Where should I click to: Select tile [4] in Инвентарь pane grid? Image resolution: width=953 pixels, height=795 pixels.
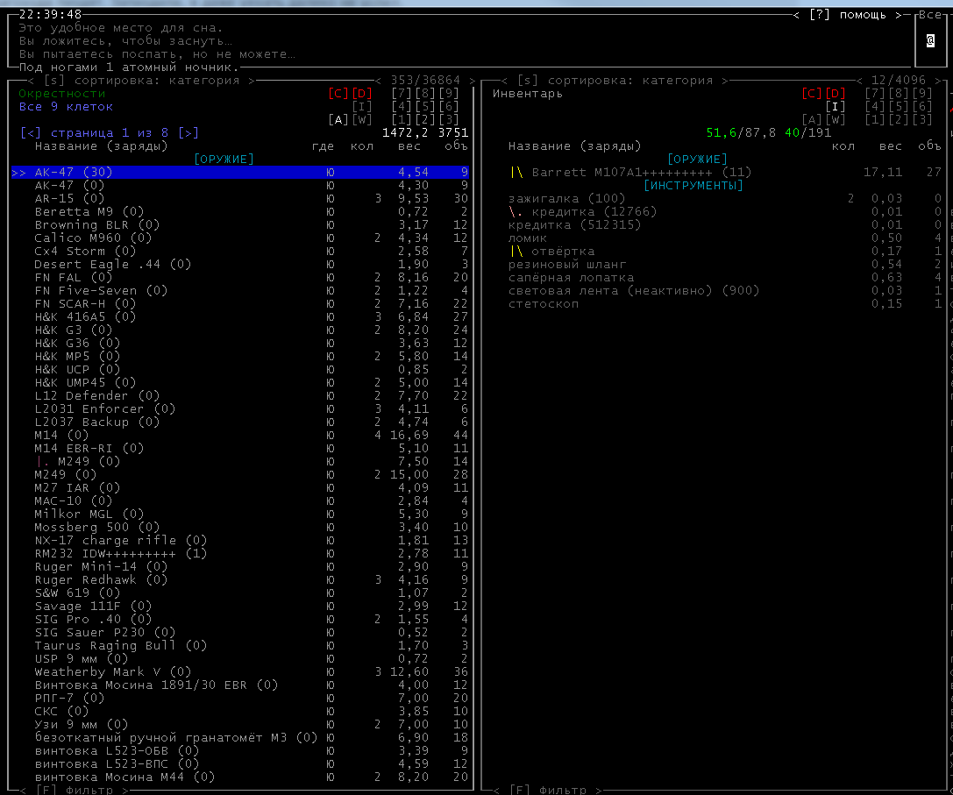875,106
